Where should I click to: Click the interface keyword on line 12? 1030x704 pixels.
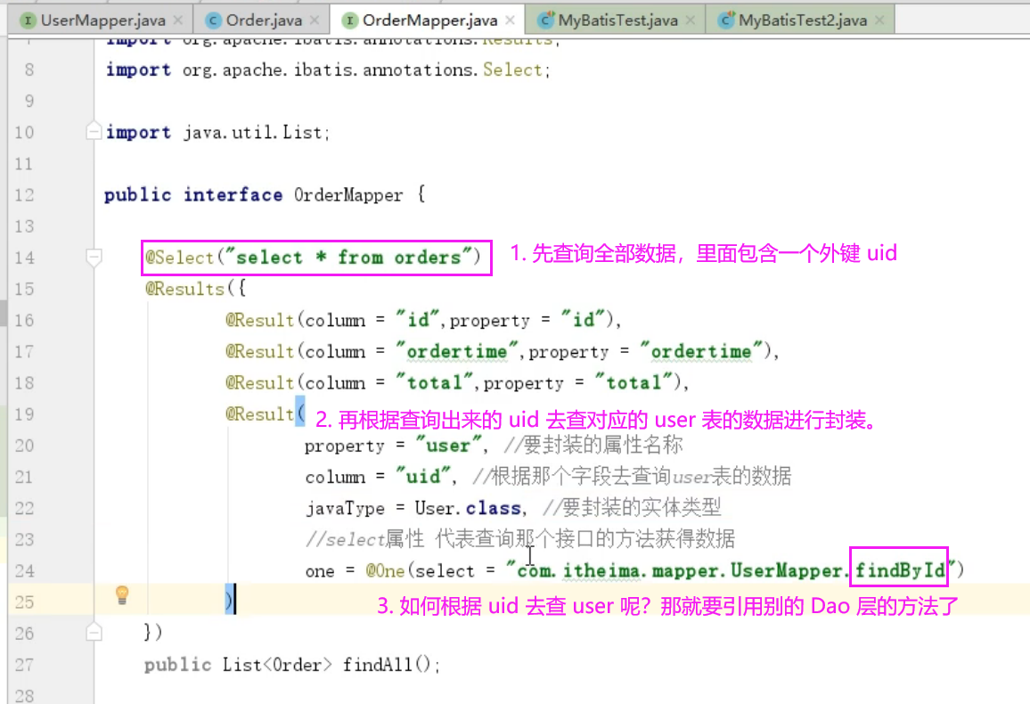tap(233, 195)
